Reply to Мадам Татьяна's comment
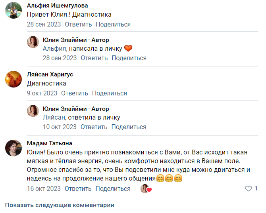This screenshot has height=213, width=266. pyautogui.click(x=78, y=188)
